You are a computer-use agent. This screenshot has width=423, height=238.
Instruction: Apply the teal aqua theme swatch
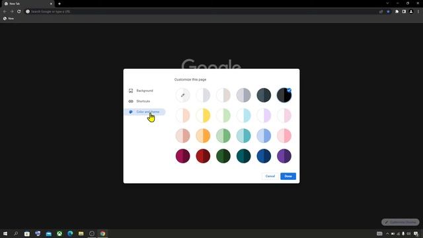click(244, 136)
